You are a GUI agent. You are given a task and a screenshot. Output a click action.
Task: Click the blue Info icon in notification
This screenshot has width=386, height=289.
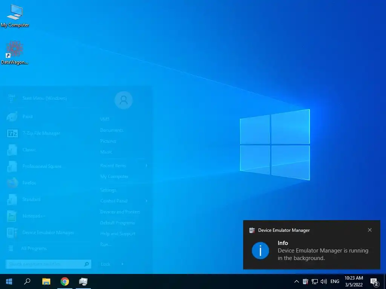click(260, 250)
